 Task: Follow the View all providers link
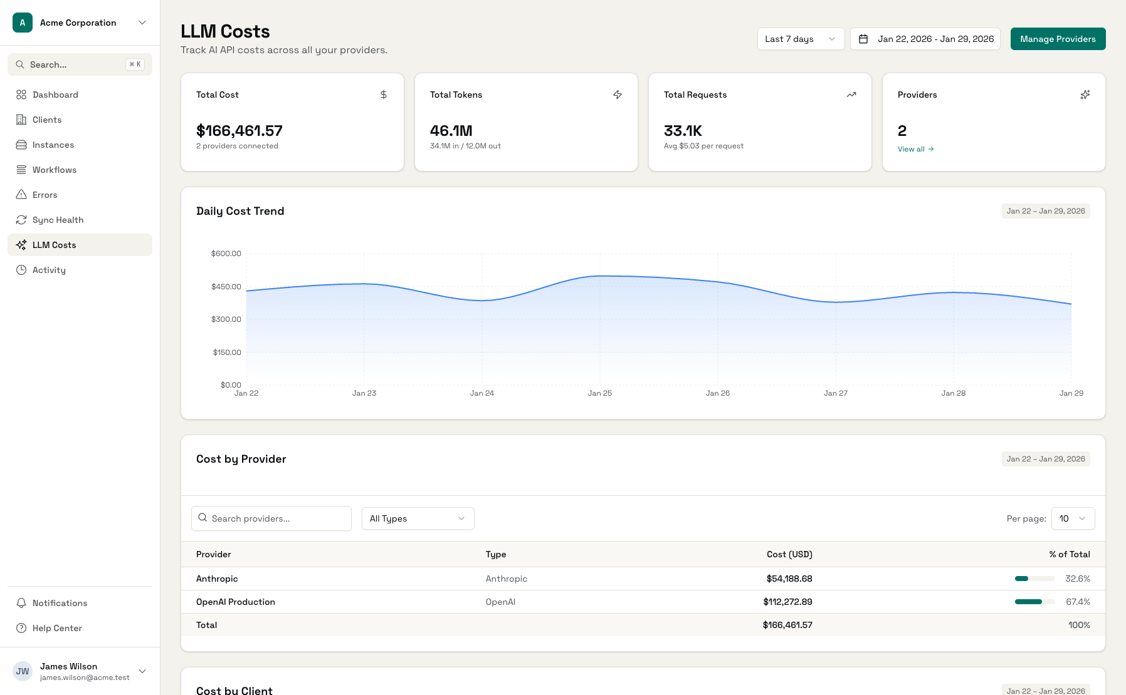[915, 149]
